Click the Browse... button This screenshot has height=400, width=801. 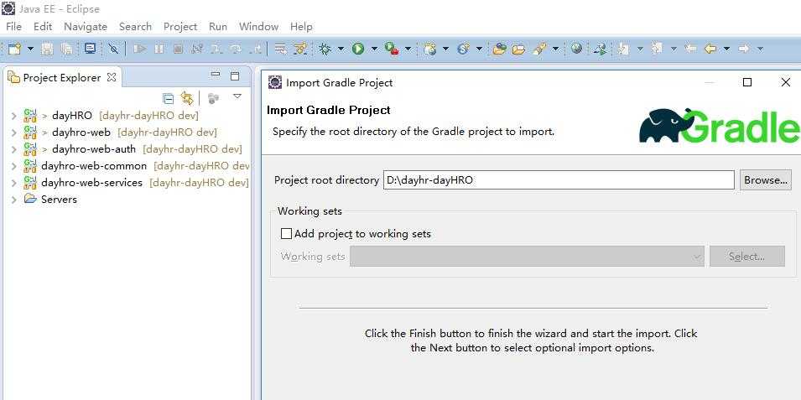tap(765, 179)
